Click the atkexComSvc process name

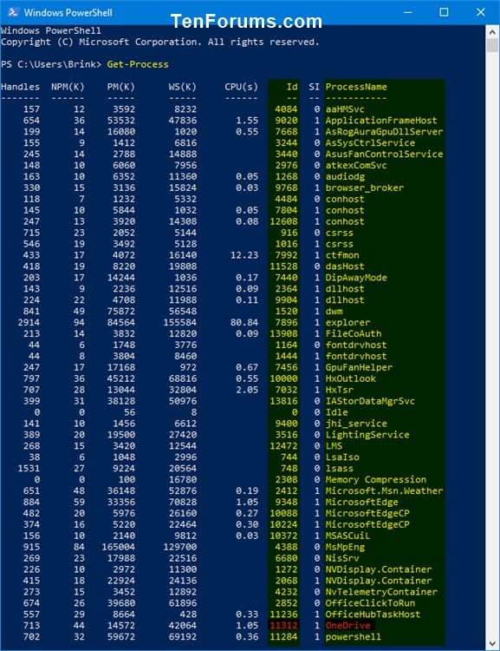pyautogui.click(x=356, y=165)
